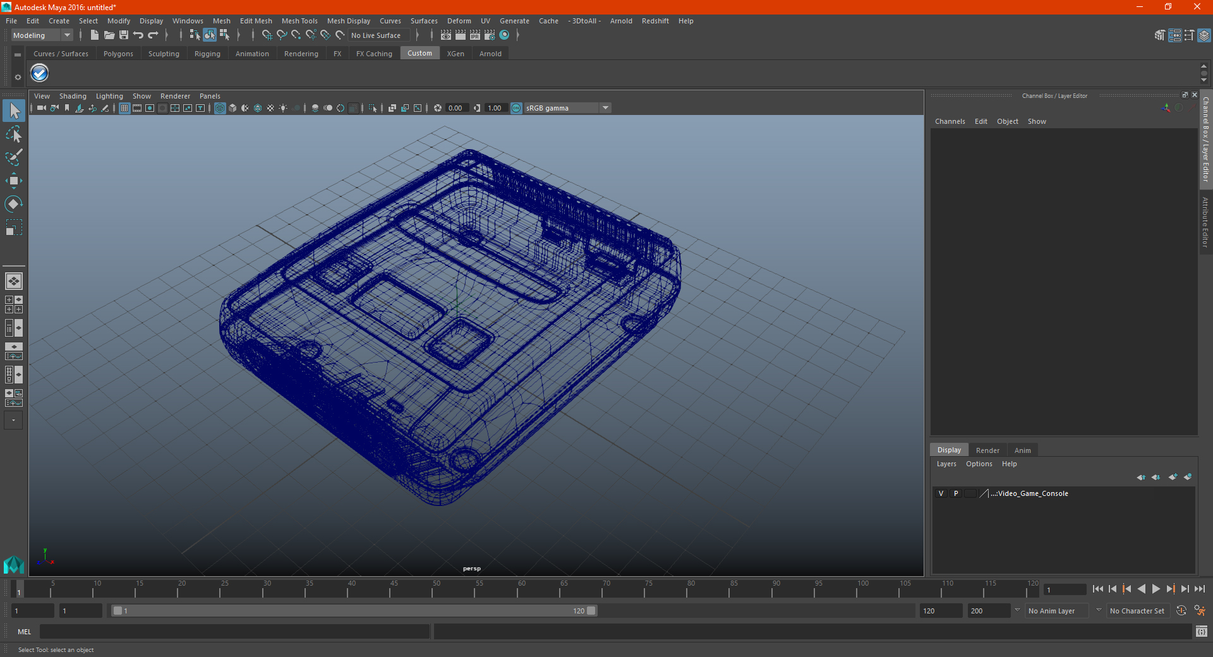Activate the Lasso select tool
The width and height of the screenshot is (1213, 657).
(x=14, y=134)
